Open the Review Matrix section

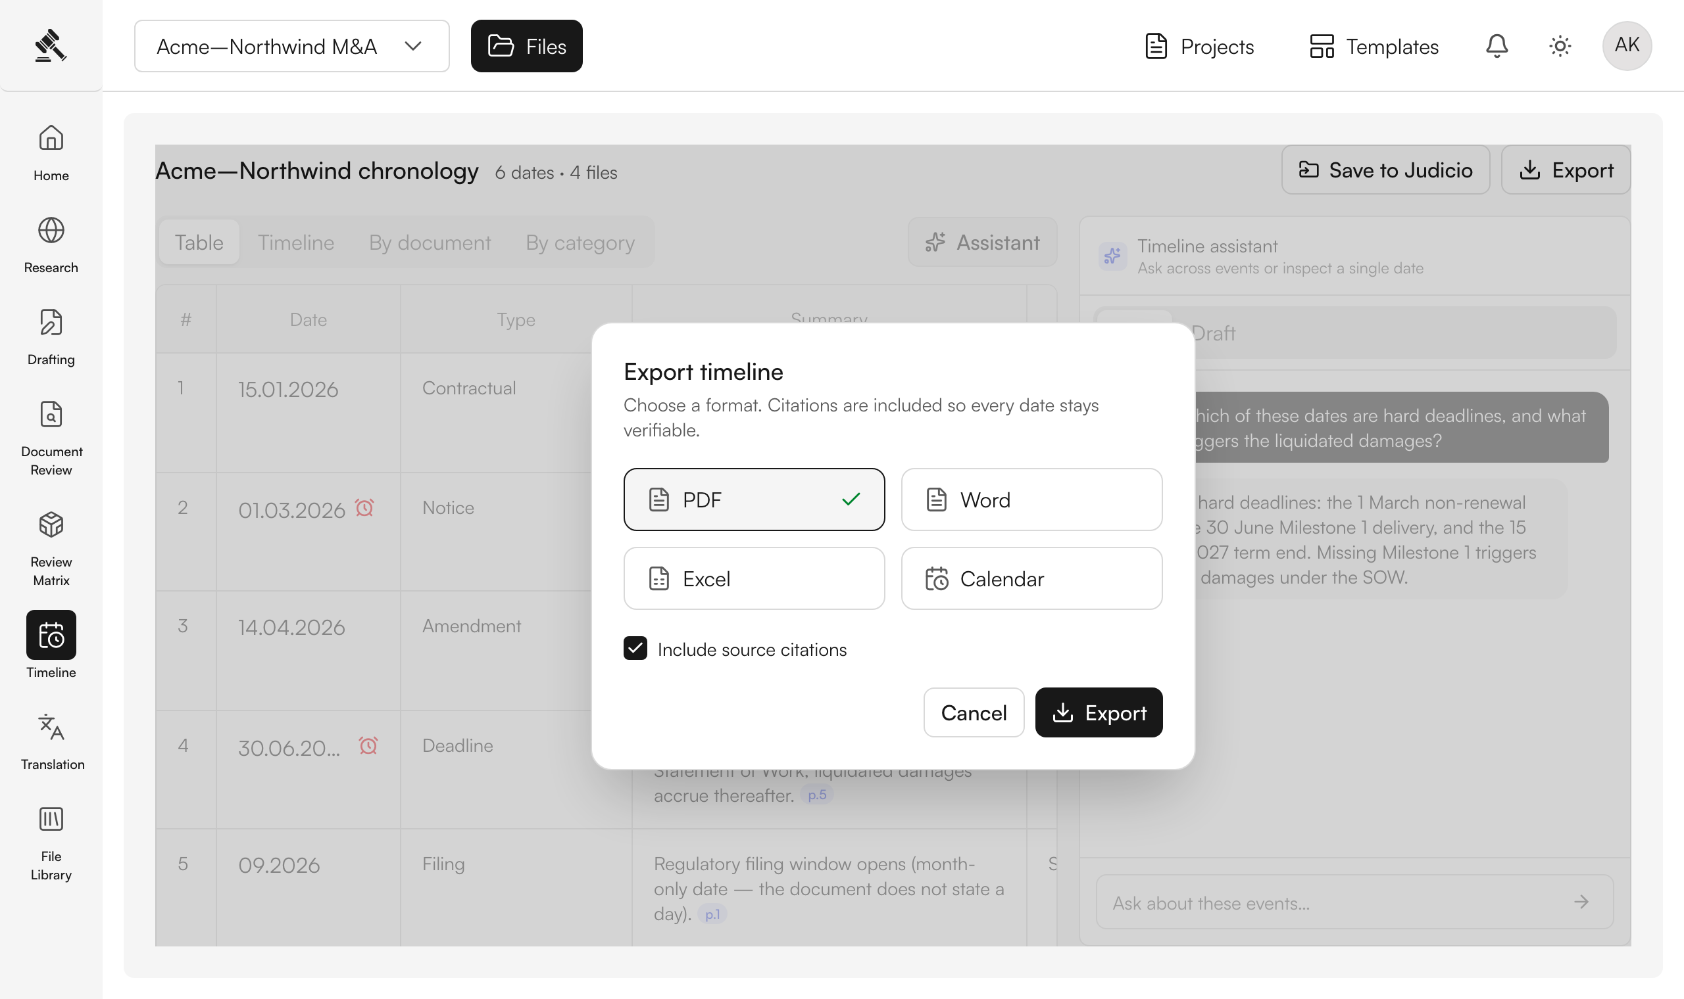coord(51,549)
